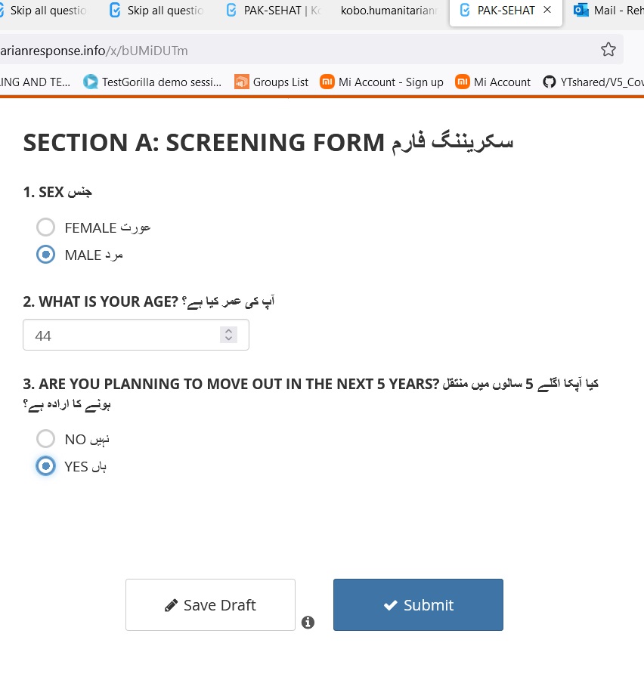Viewport: 644px width, 680px height.
Task: Click the age field spinner arrows
Action: point(228,335)
